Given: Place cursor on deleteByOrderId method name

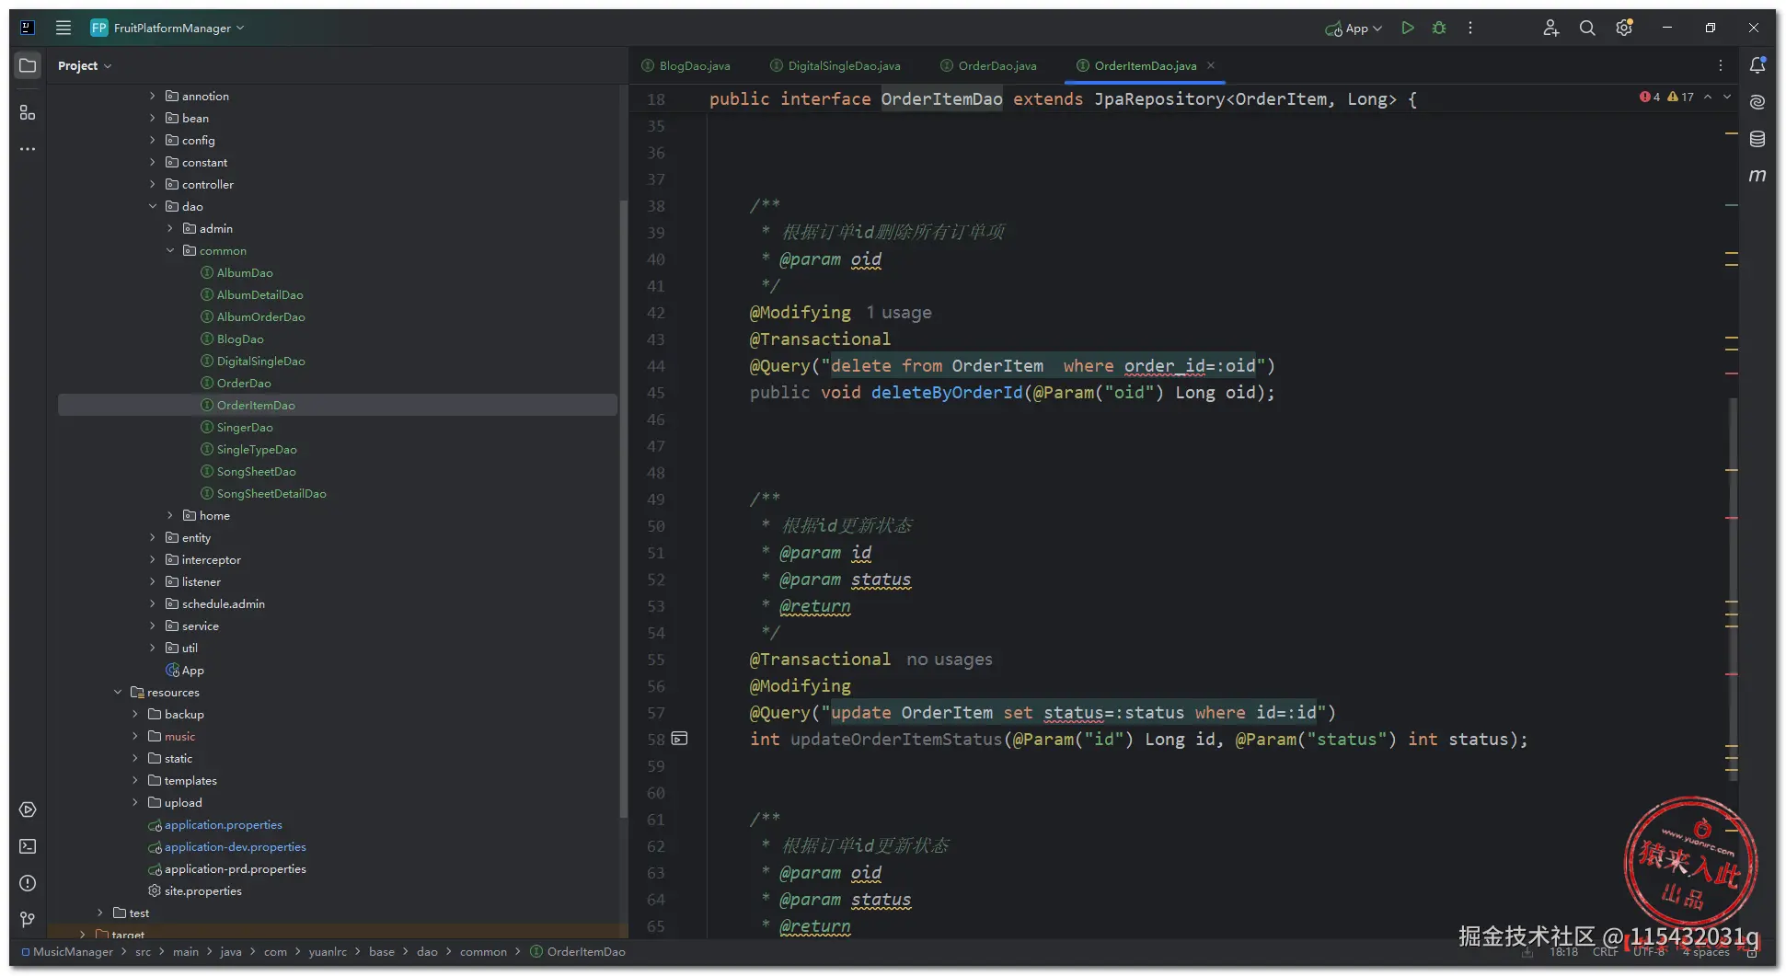Looking at the screenshot, I should pos(947,393).
